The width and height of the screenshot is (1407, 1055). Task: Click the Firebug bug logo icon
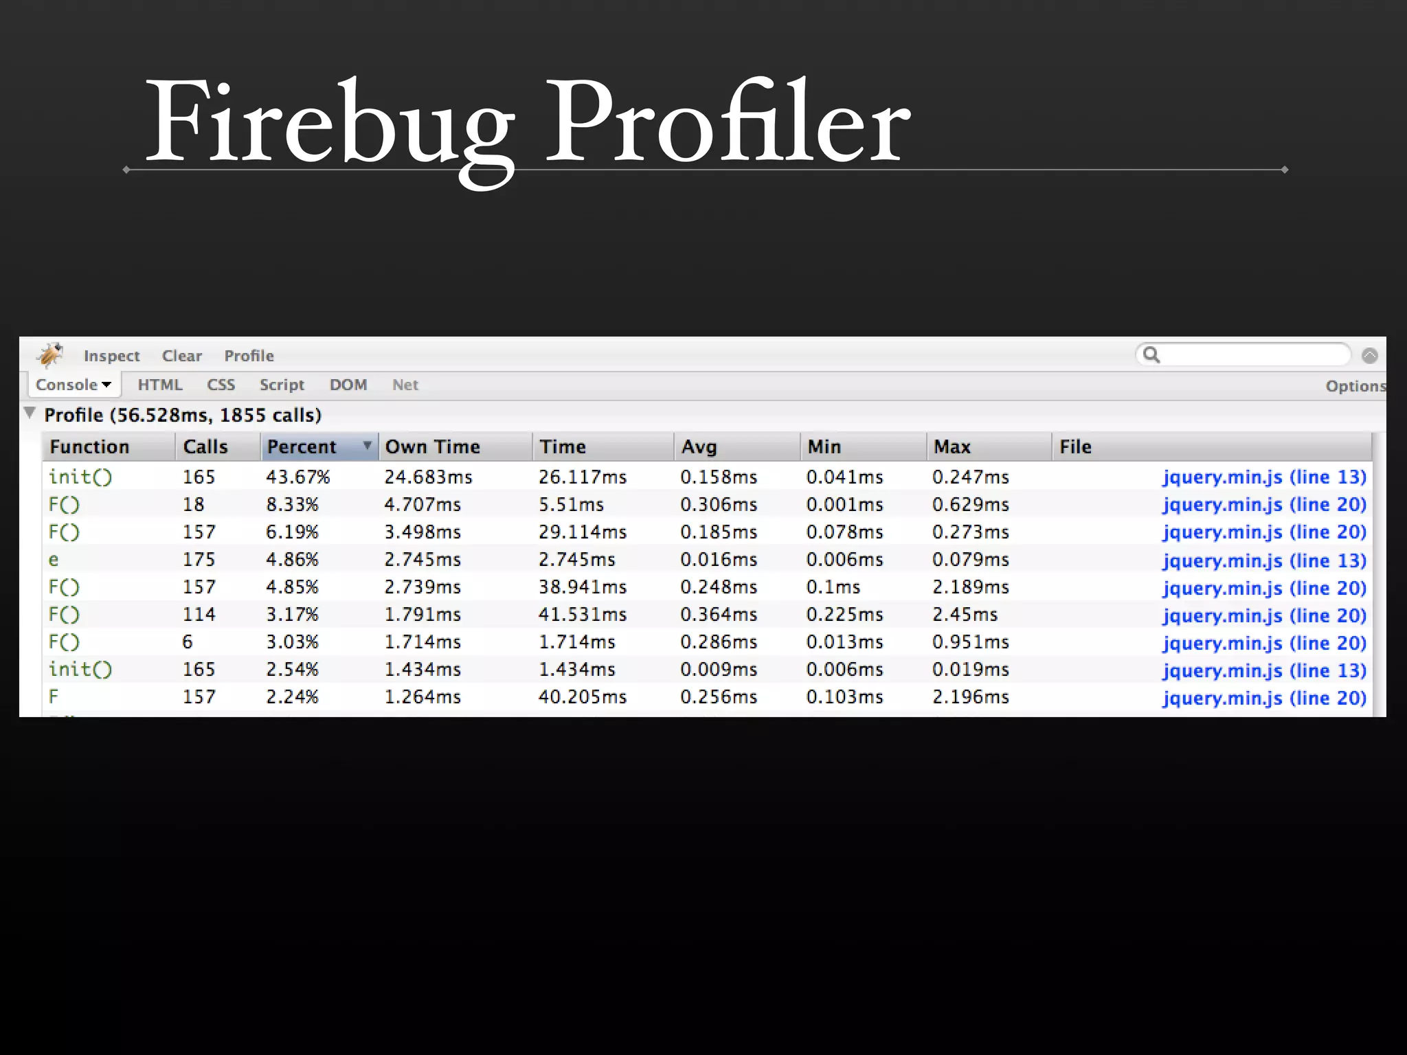click(x=49, y=355)
